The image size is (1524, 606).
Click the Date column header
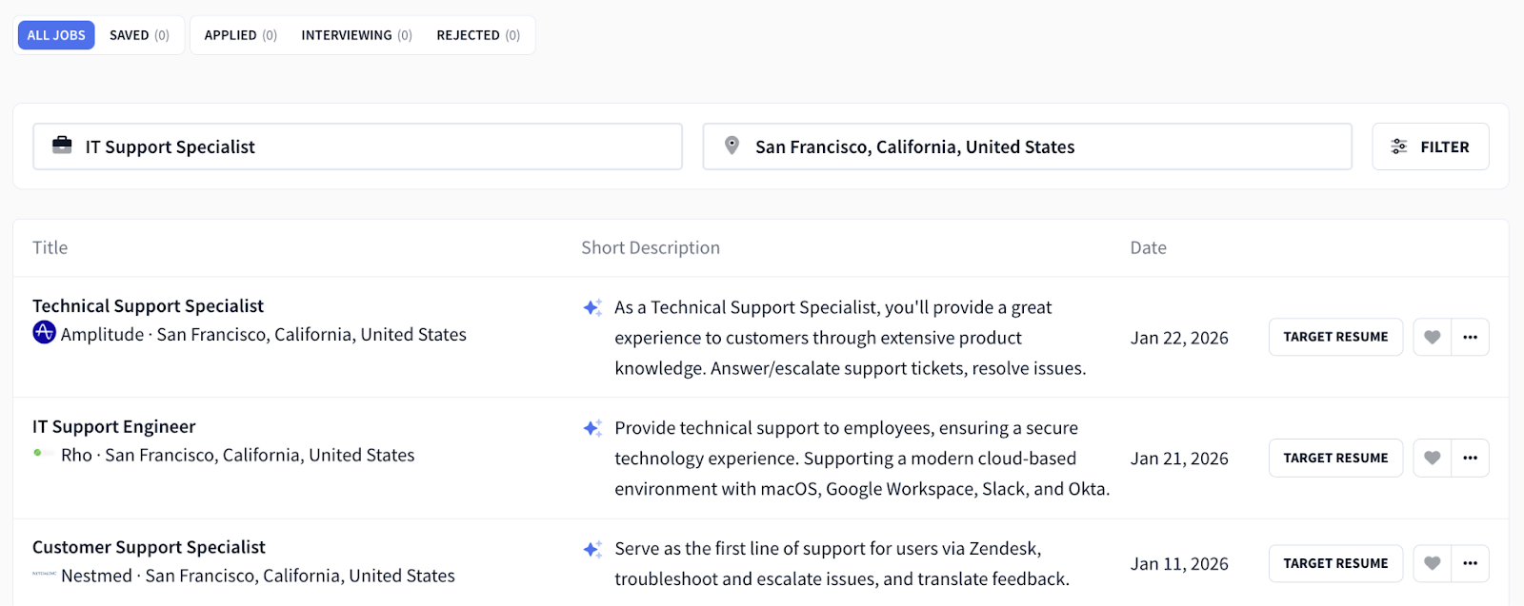point(1148,247)
